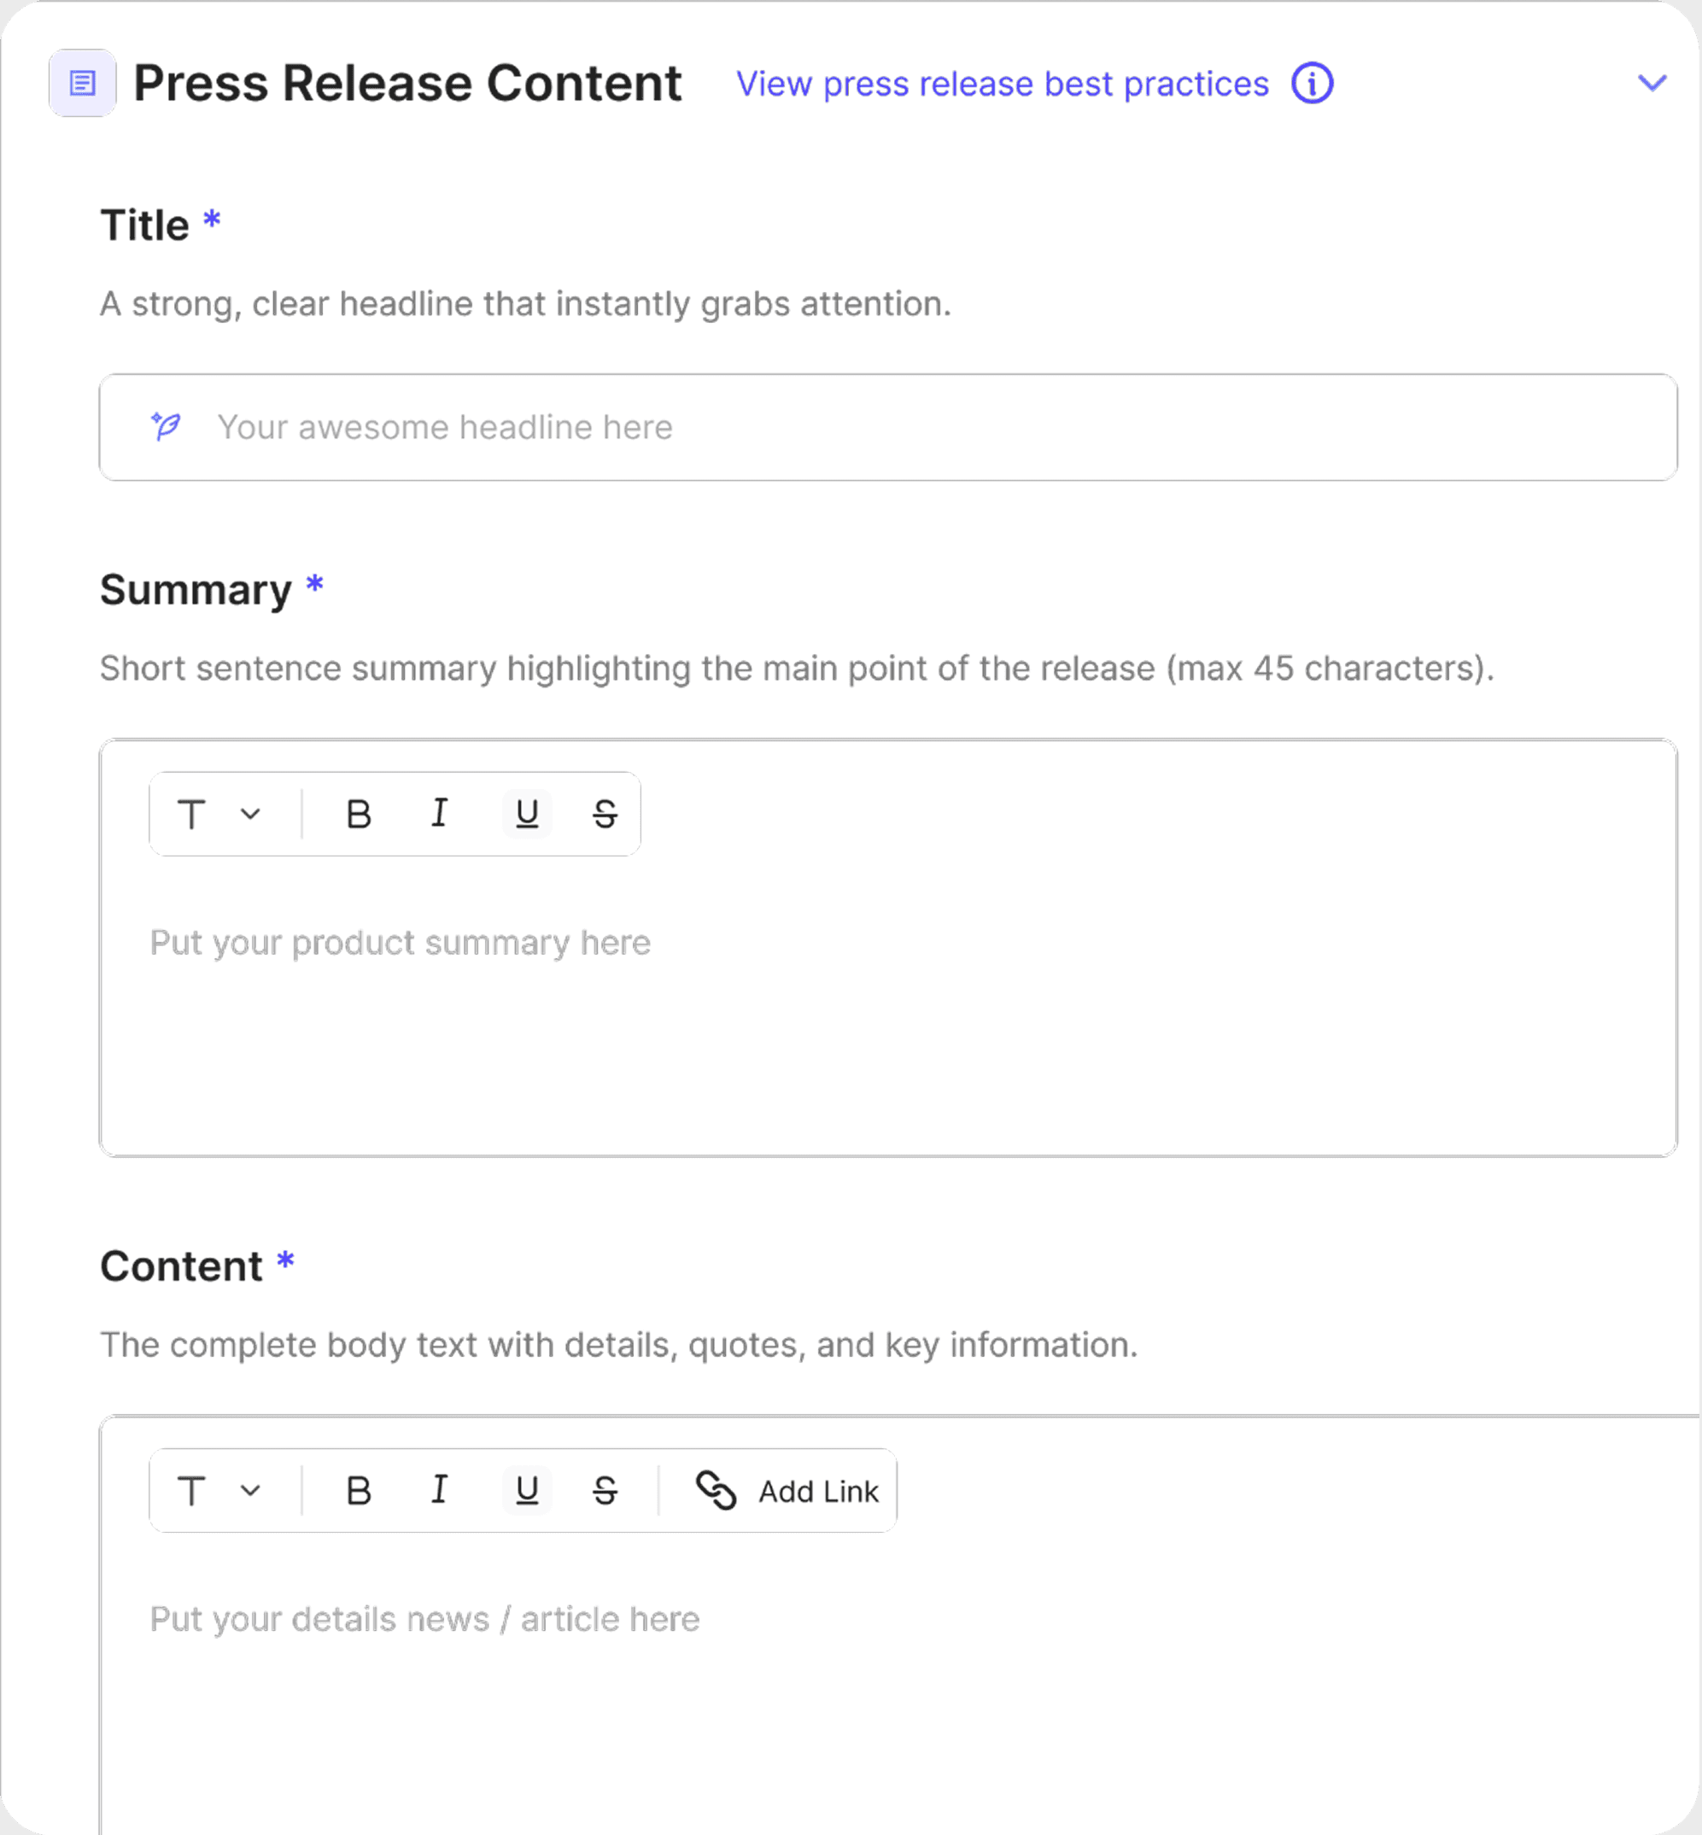This screenshot has height=1835, width=1702.
Task: Open text style dropdown in Summary toolbar
Action: (x=219, y=814)
